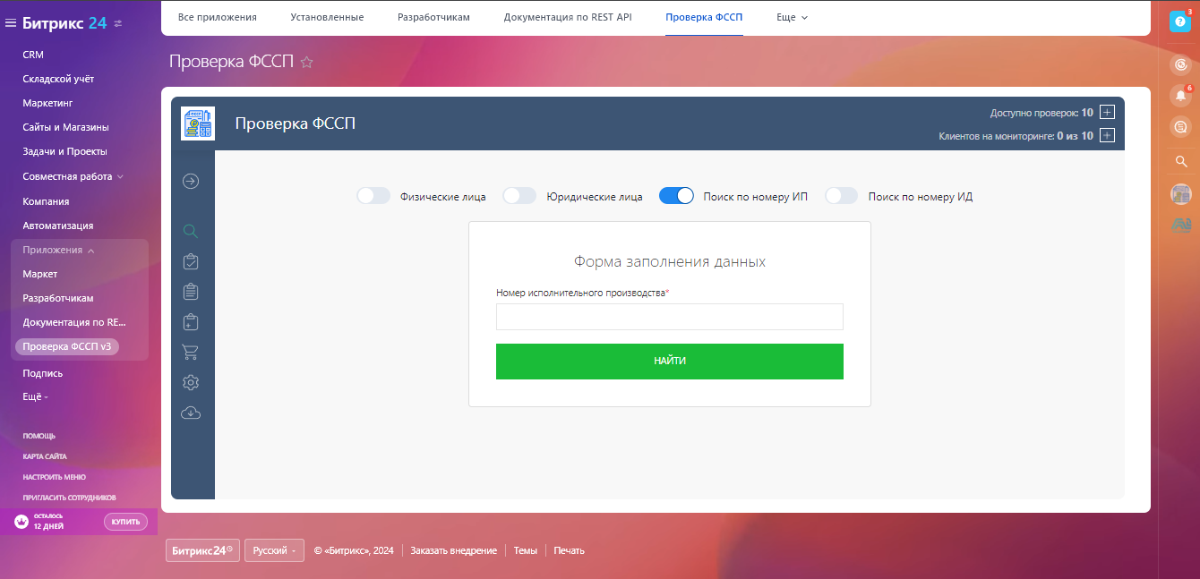Open the settings gear icon in the app sidebar
This screenshot has height=579, width=1200.
(190, 382)
